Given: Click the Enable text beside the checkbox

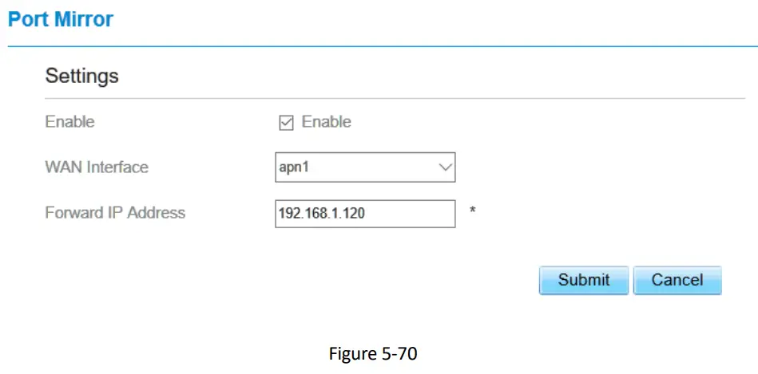Looking at the screenshot, I should tap(326, 122).
